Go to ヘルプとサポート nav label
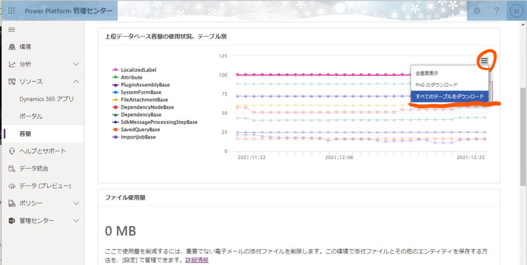Viewport: 527px width, 265px height. coord(43,151)
